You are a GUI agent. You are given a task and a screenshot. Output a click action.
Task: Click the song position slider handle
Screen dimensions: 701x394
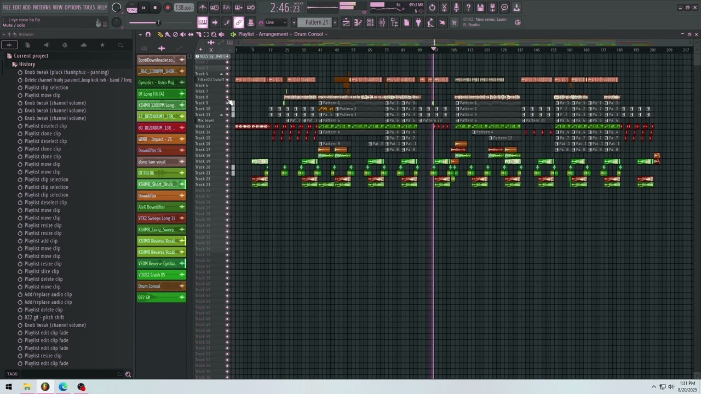(159, 22)
